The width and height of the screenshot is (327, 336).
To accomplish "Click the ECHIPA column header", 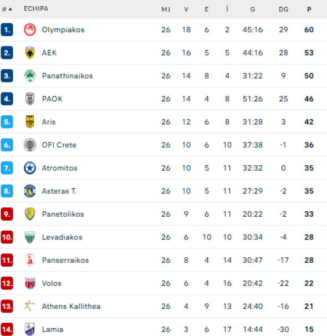I will pyautogui.click(x=36, y=8).
